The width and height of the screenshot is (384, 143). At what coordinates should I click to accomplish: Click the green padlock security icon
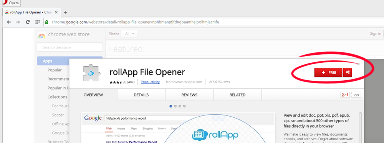[46, 22]
